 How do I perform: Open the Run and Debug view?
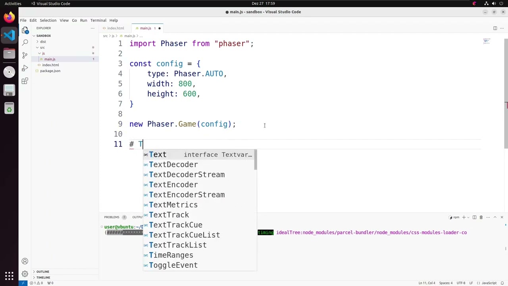click(x=25, y=68)
